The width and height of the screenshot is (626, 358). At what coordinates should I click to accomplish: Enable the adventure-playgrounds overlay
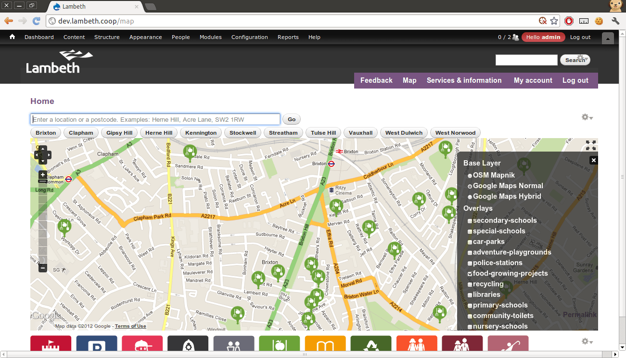click(x=470, y=253)
